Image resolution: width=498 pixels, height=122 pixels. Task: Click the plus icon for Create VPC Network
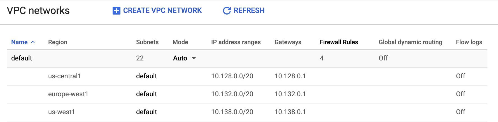116,11
